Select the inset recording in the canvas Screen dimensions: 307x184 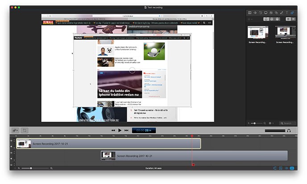(132, 70)
